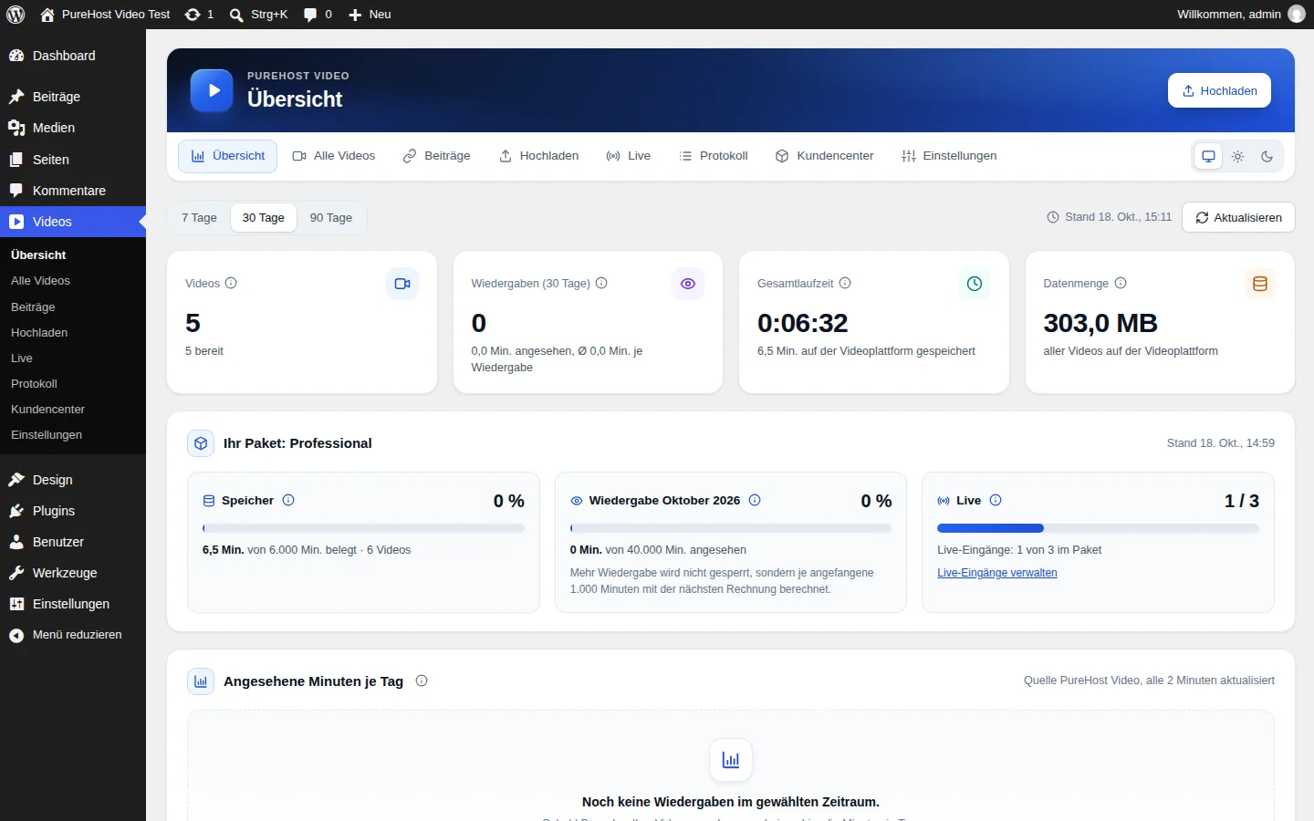Click the clock icon in Gesamtlaufzeit card
The width and height of the screenshot is (1314, 821).
coord(975,284)
